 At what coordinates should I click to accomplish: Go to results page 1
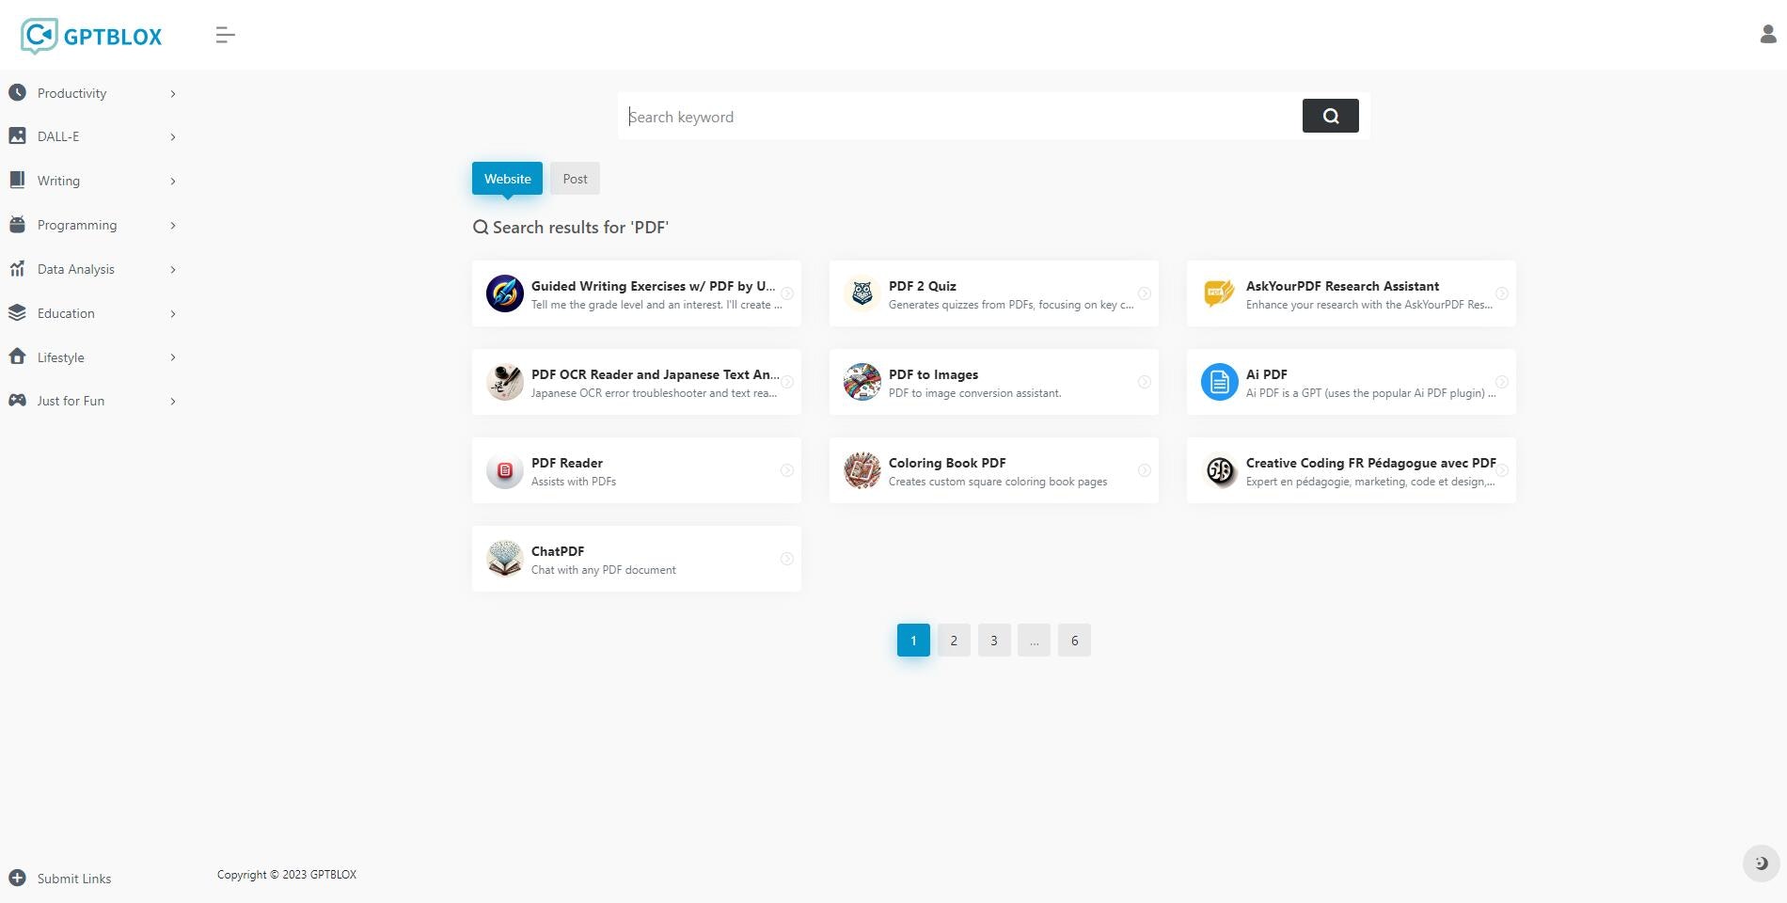[913, 640]
